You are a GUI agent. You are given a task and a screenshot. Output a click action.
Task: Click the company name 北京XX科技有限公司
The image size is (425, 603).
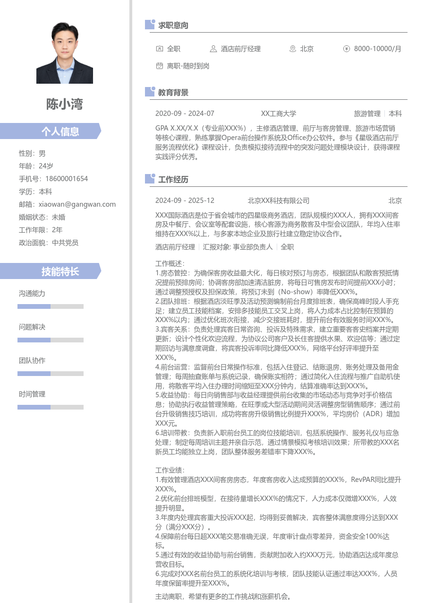279,201
